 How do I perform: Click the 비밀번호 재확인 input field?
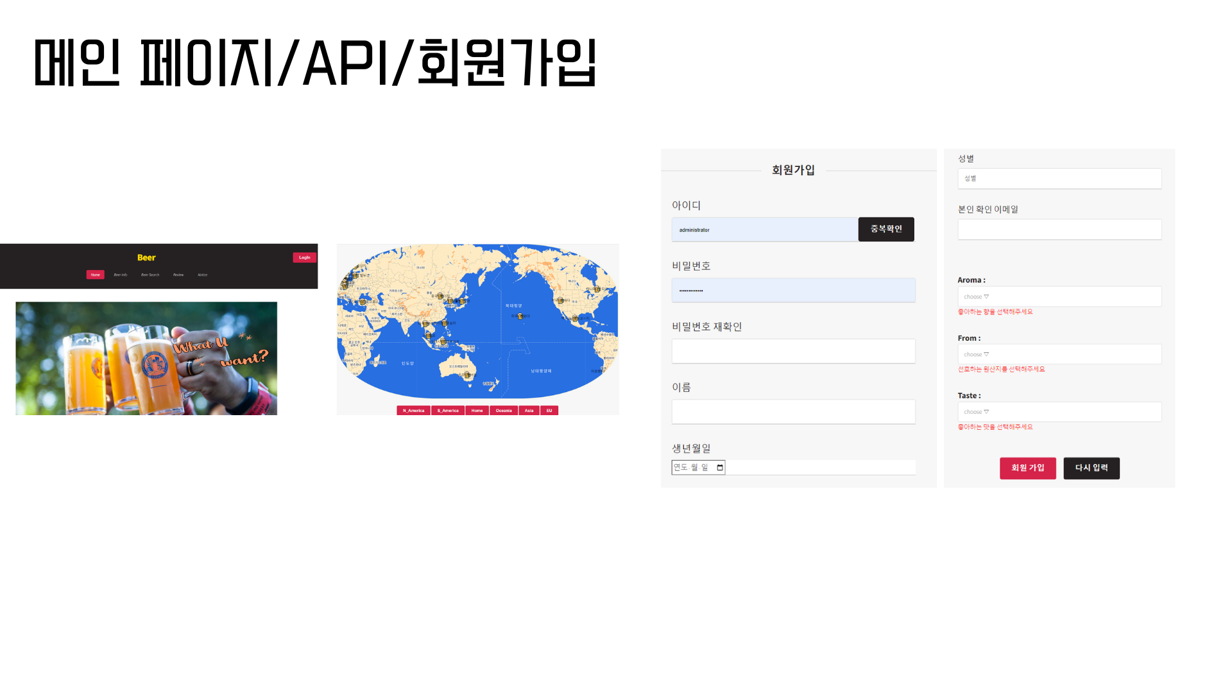tap(793, 352)
